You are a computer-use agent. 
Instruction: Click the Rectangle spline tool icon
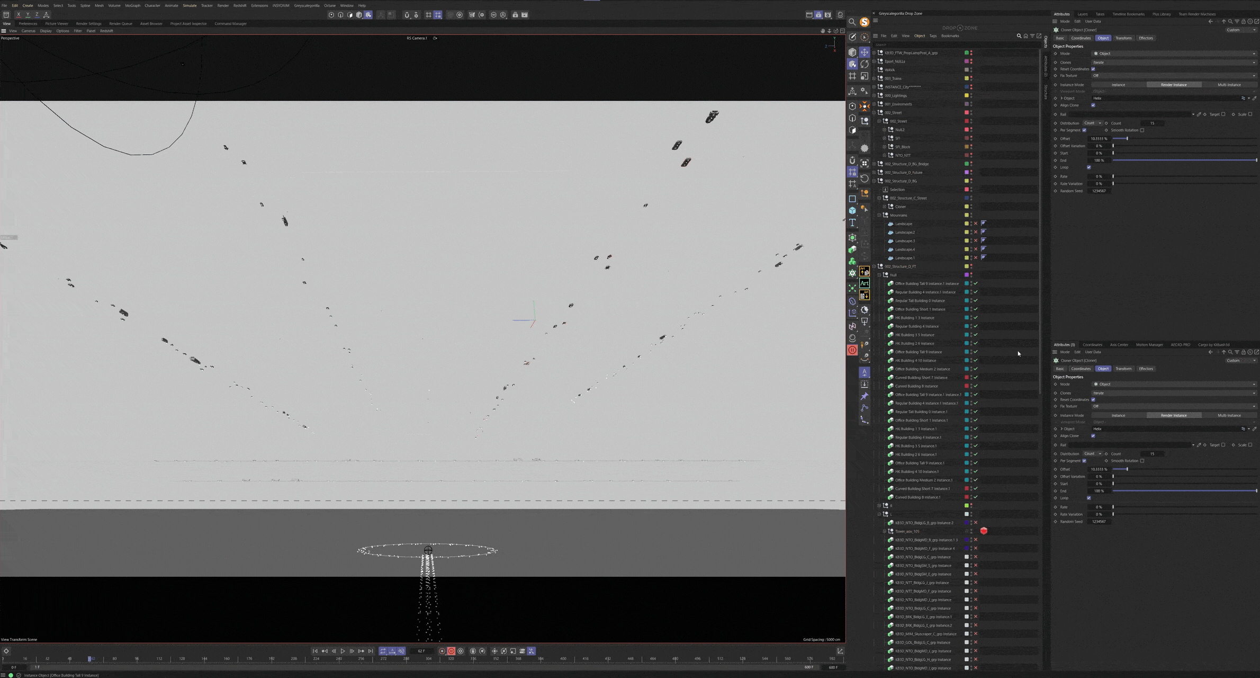click(852, 199)
